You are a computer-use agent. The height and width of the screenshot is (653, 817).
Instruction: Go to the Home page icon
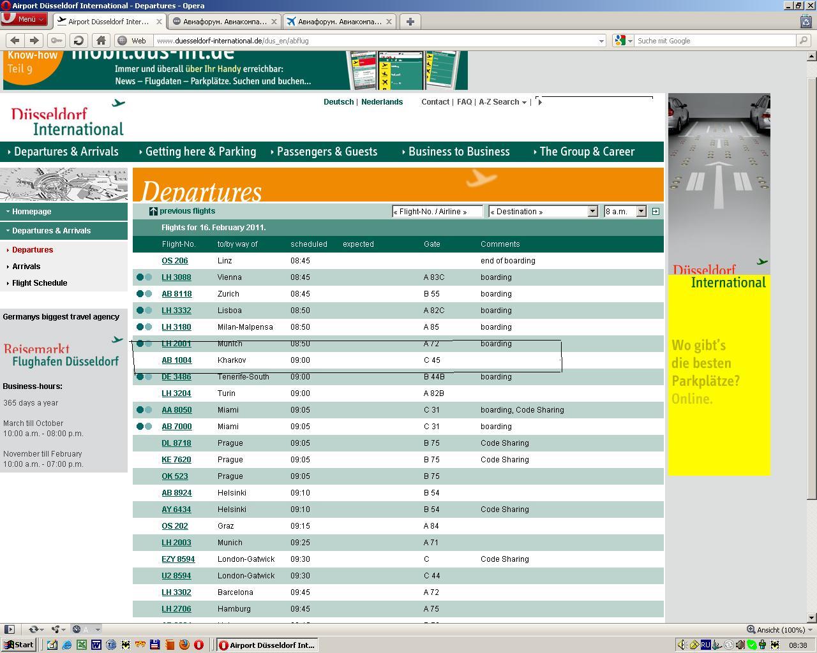pyautogui.click(x=101, y=40)
